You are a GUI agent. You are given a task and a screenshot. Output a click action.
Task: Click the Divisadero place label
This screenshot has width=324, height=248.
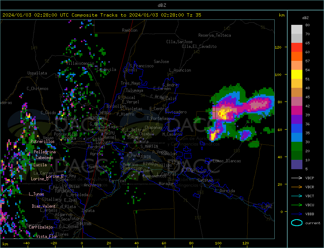(x=176, y=112)
